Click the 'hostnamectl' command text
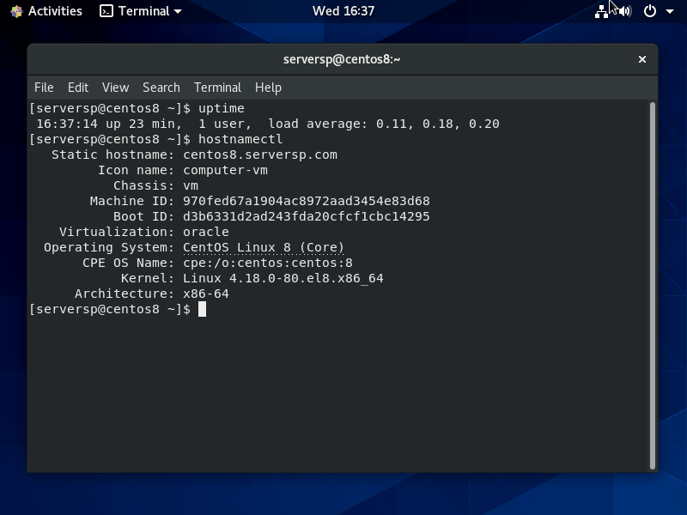This screenshot has height=515, width=687. (x=240, y=139)
